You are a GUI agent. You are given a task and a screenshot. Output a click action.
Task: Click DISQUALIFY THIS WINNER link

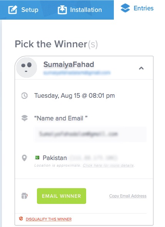pos(48,219)
